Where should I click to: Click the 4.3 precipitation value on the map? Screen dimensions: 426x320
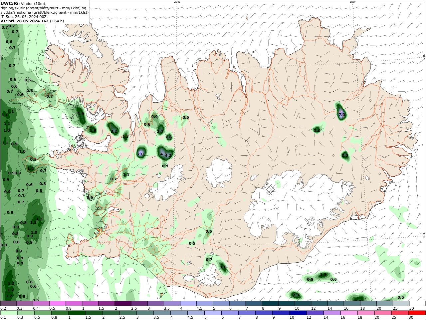163,154
